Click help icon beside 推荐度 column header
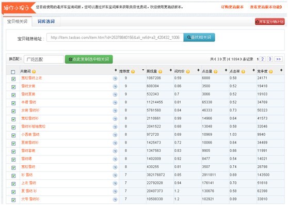 (x=133, y=71)
